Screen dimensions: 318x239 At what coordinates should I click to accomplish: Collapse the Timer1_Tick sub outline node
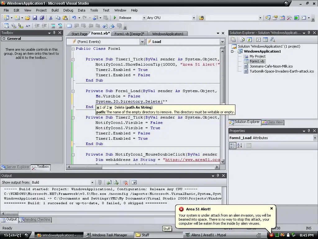coord(73,59)
